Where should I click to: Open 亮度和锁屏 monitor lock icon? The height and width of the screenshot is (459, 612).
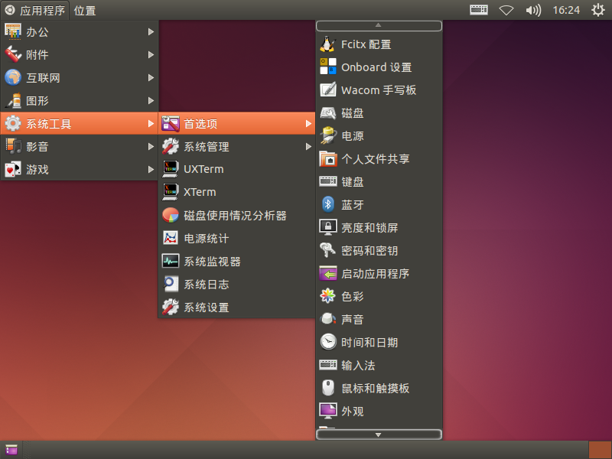[328, 227]
